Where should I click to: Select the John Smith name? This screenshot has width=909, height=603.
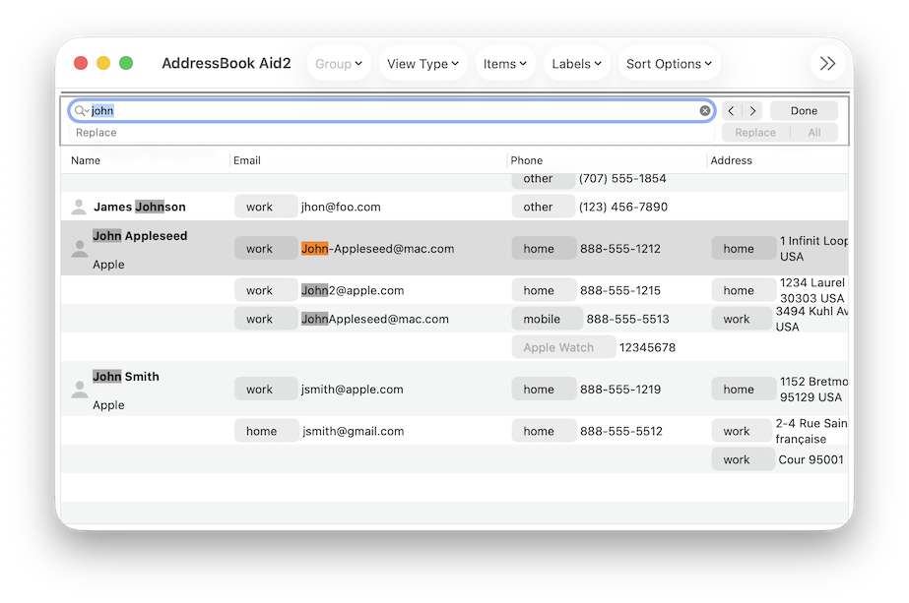[x=126, y=377]
